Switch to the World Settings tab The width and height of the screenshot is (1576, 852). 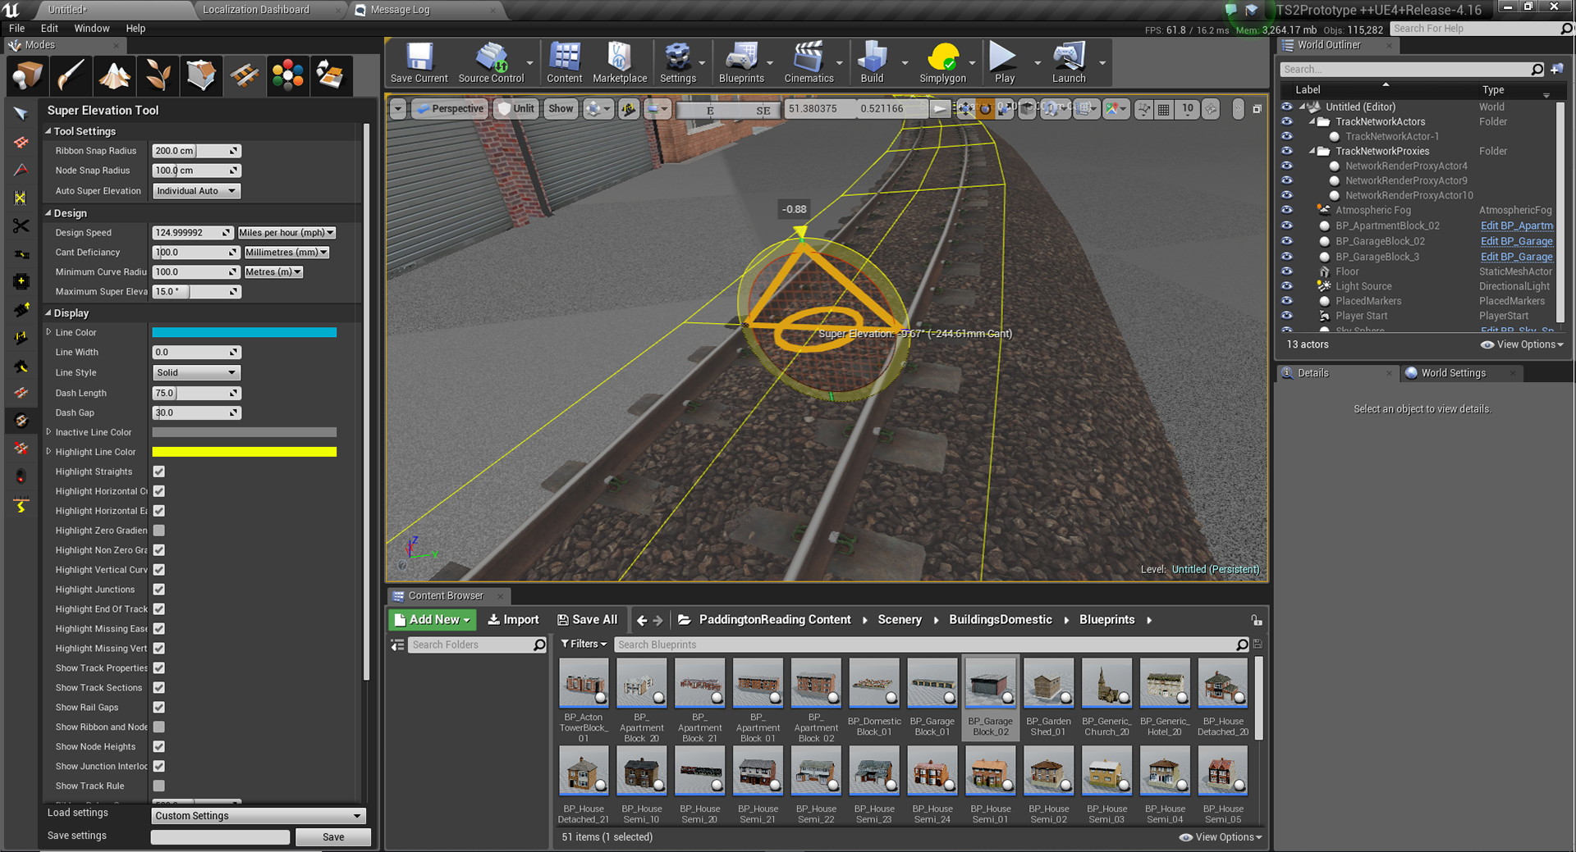click(1452, 373)
